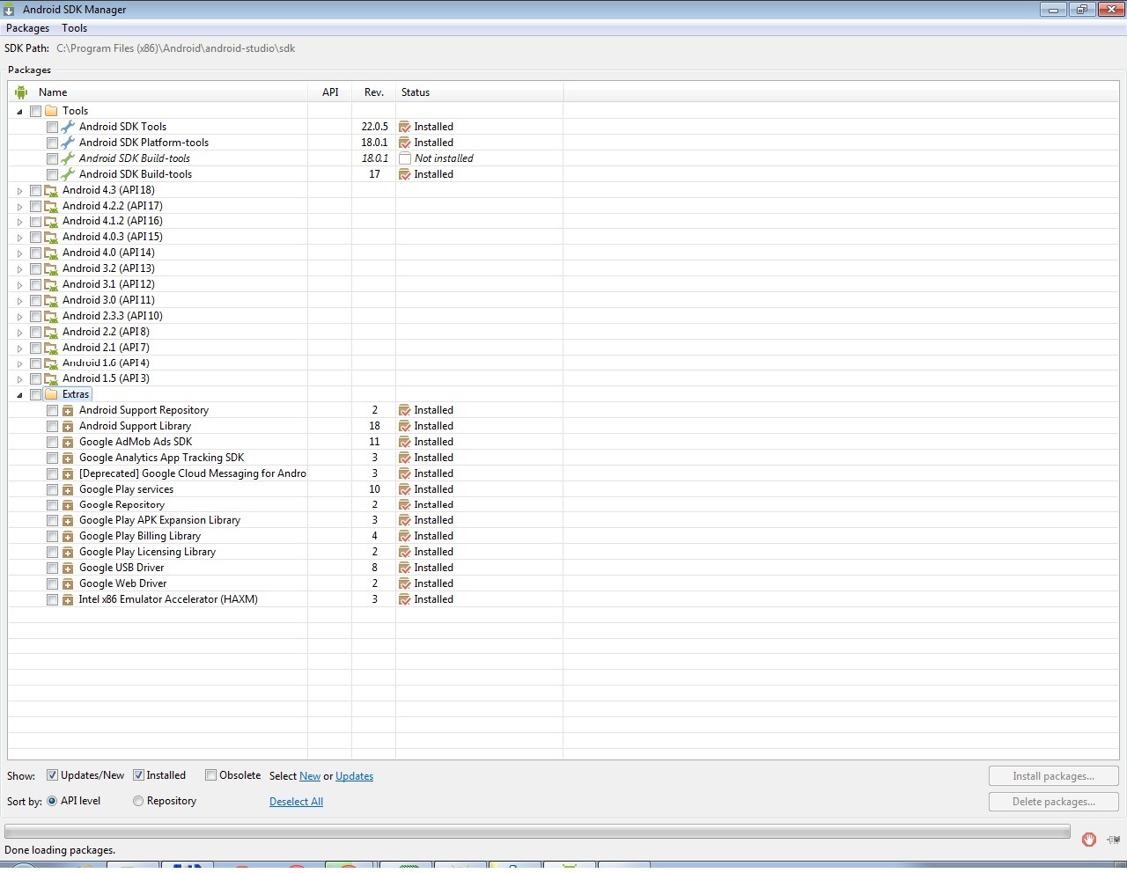Enable the Obsolete filter checkbox
The image size is (1127, 873).
coord(210,775)
